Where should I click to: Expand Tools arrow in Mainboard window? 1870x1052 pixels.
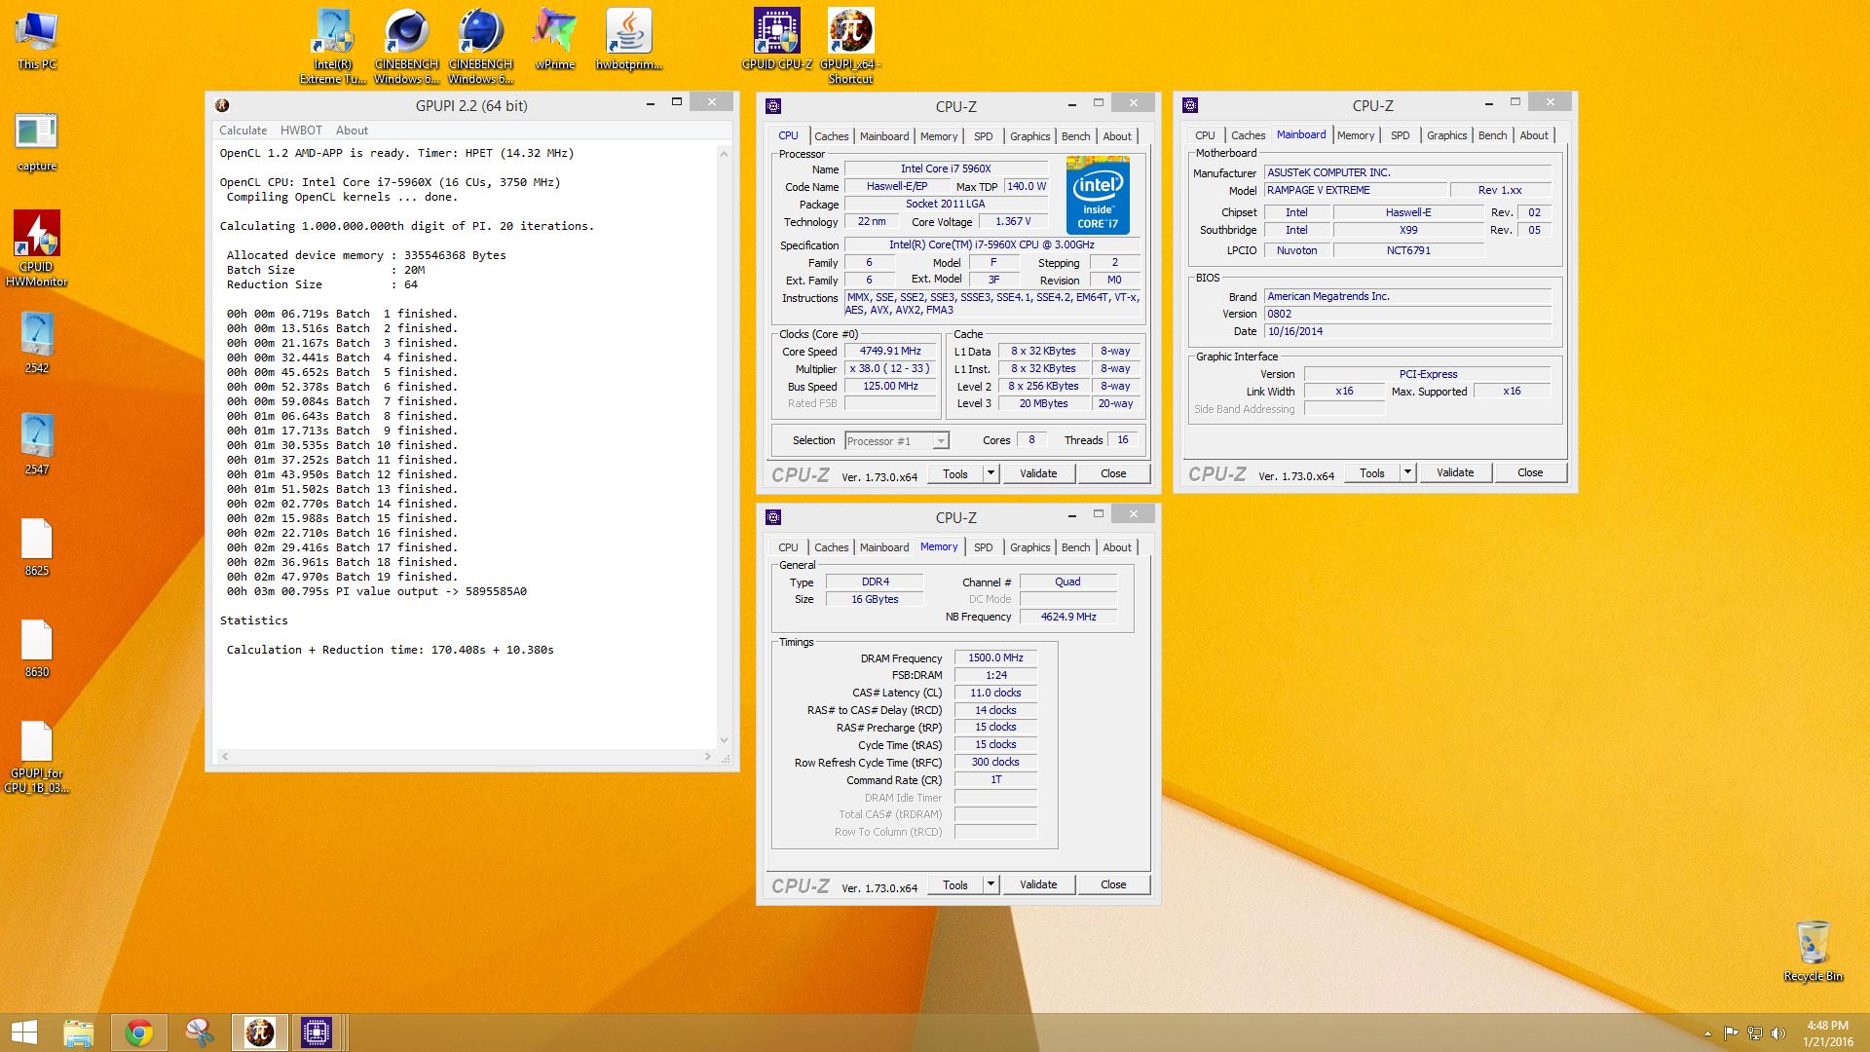(1407, 472)
